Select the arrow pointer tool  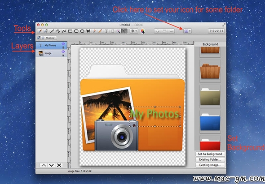click(124, 31)
